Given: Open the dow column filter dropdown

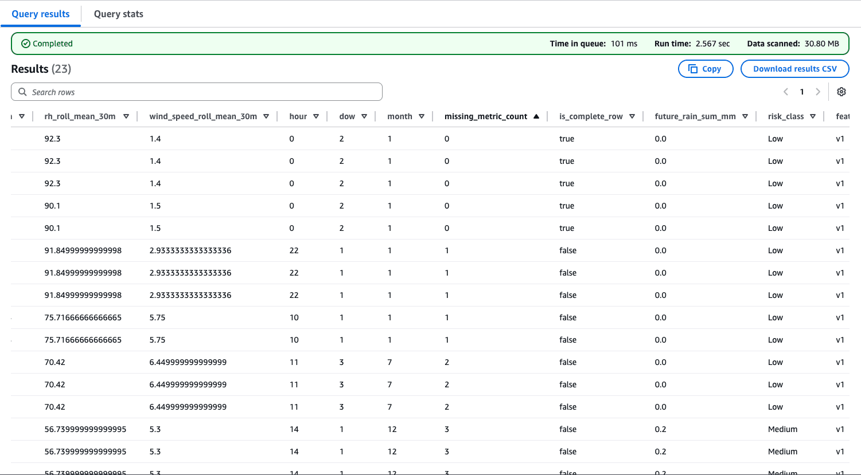Looking at the screenshot, I should [x=364, y=116].
